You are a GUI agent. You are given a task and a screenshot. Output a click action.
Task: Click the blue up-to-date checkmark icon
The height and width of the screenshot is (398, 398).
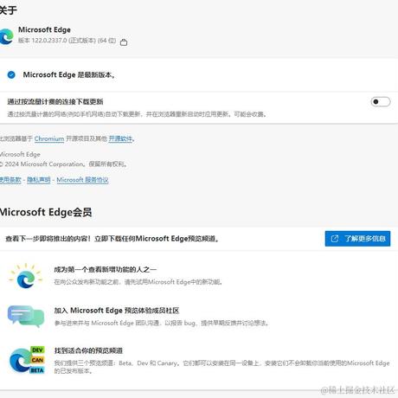(11, 75)
